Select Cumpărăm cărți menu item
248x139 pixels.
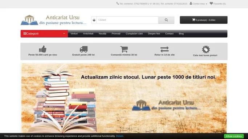(x=134, y=34)
